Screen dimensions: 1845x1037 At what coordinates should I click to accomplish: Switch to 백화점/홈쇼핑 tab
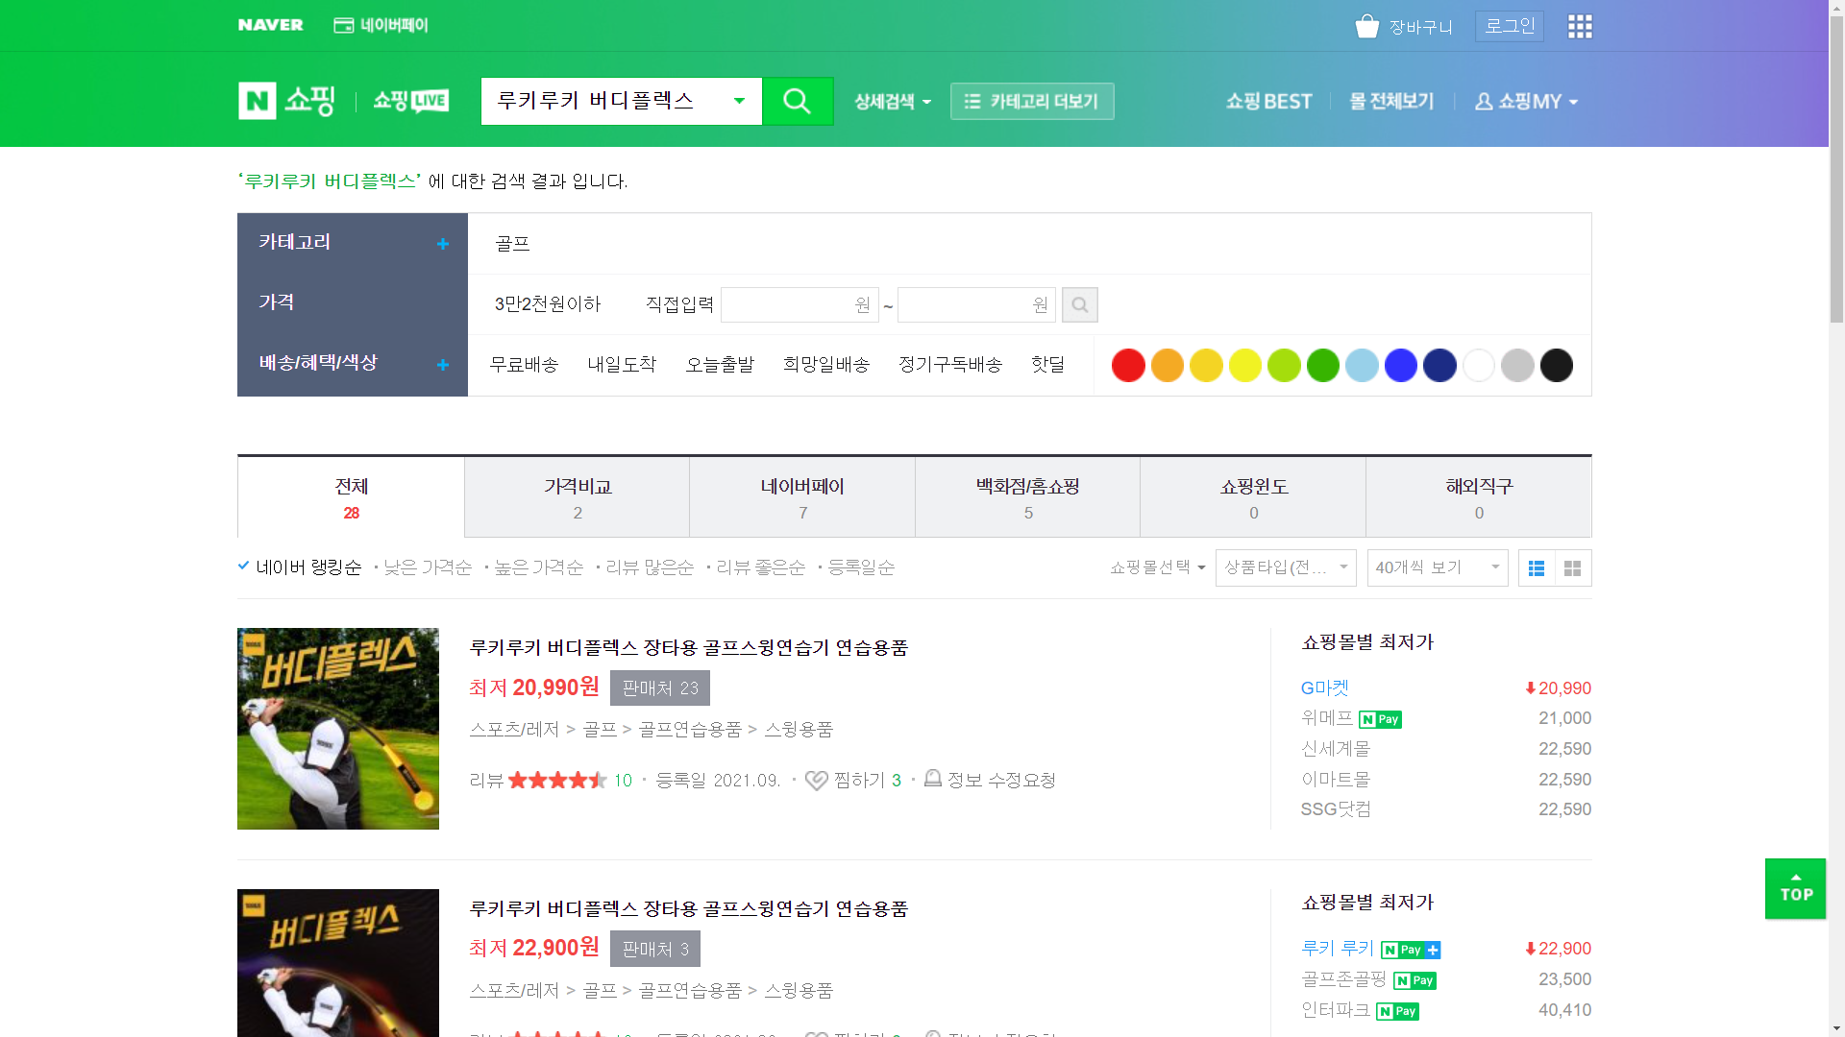tap(1028, 497)
